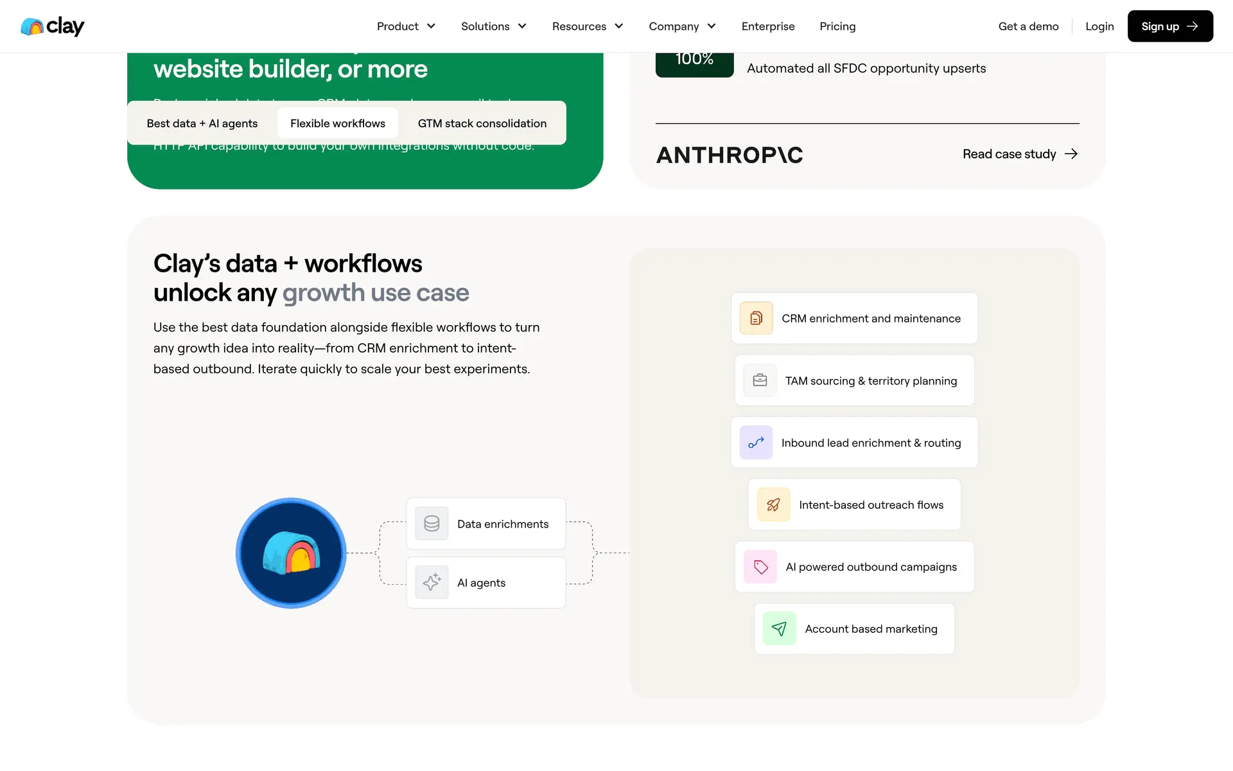Expand the Product dropdown menu

406,26
